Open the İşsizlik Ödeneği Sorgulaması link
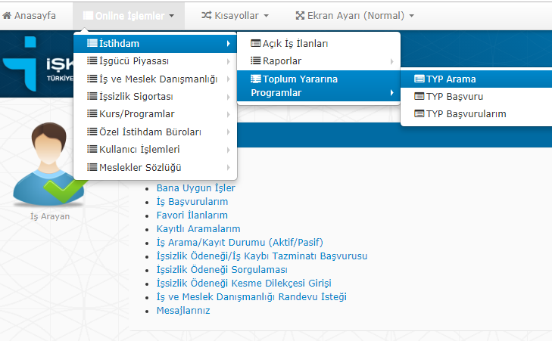552x341 pixels. (221, 269)
